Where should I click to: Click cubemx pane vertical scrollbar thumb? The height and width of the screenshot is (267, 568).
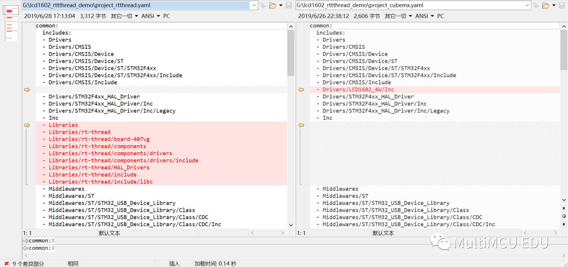click(564, 50)
